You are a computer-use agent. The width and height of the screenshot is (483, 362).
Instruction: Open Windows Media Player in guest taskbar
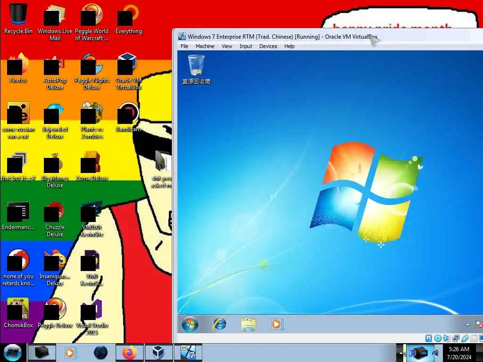click(x=276, y=324)
